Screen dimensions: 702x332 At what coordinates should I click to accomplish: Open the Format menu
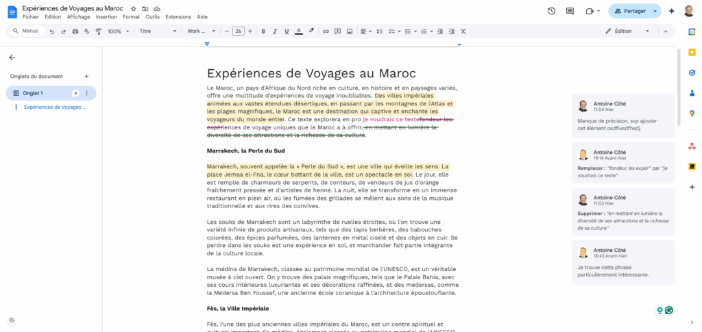[131, 17]
